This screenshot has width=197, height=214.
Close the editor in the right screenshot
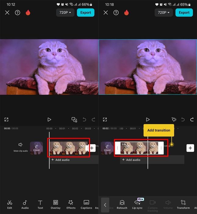click(x=106, y=13)
